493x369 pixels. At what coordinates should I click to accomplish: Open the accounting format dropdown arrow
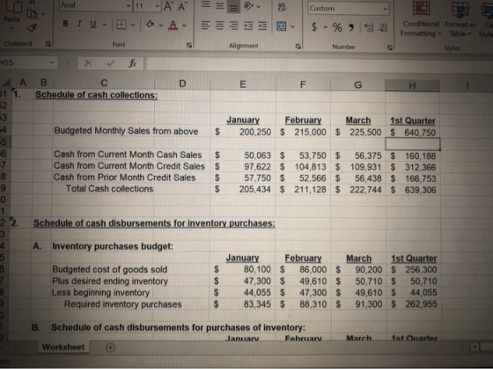326,27
